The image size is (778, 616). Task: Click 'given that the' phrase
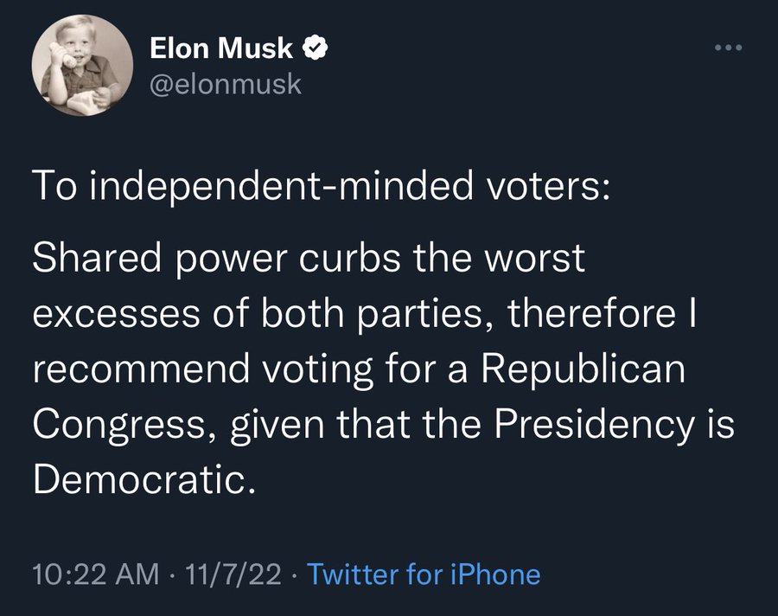click(x=354, y=424)
